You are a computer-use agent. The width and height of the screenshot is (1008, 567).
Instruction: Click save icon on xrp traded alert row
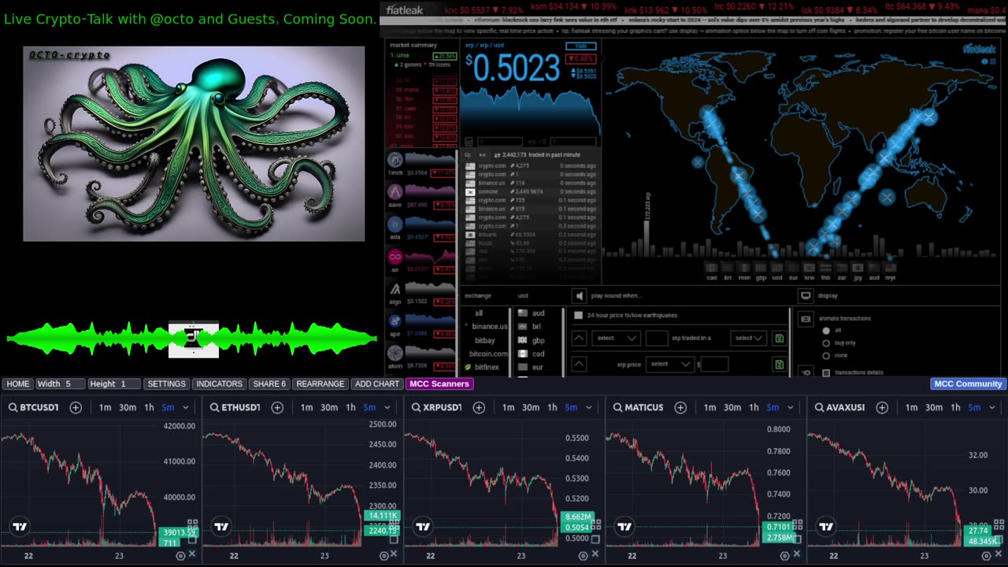pyautogui.click(x=779, y=339)
